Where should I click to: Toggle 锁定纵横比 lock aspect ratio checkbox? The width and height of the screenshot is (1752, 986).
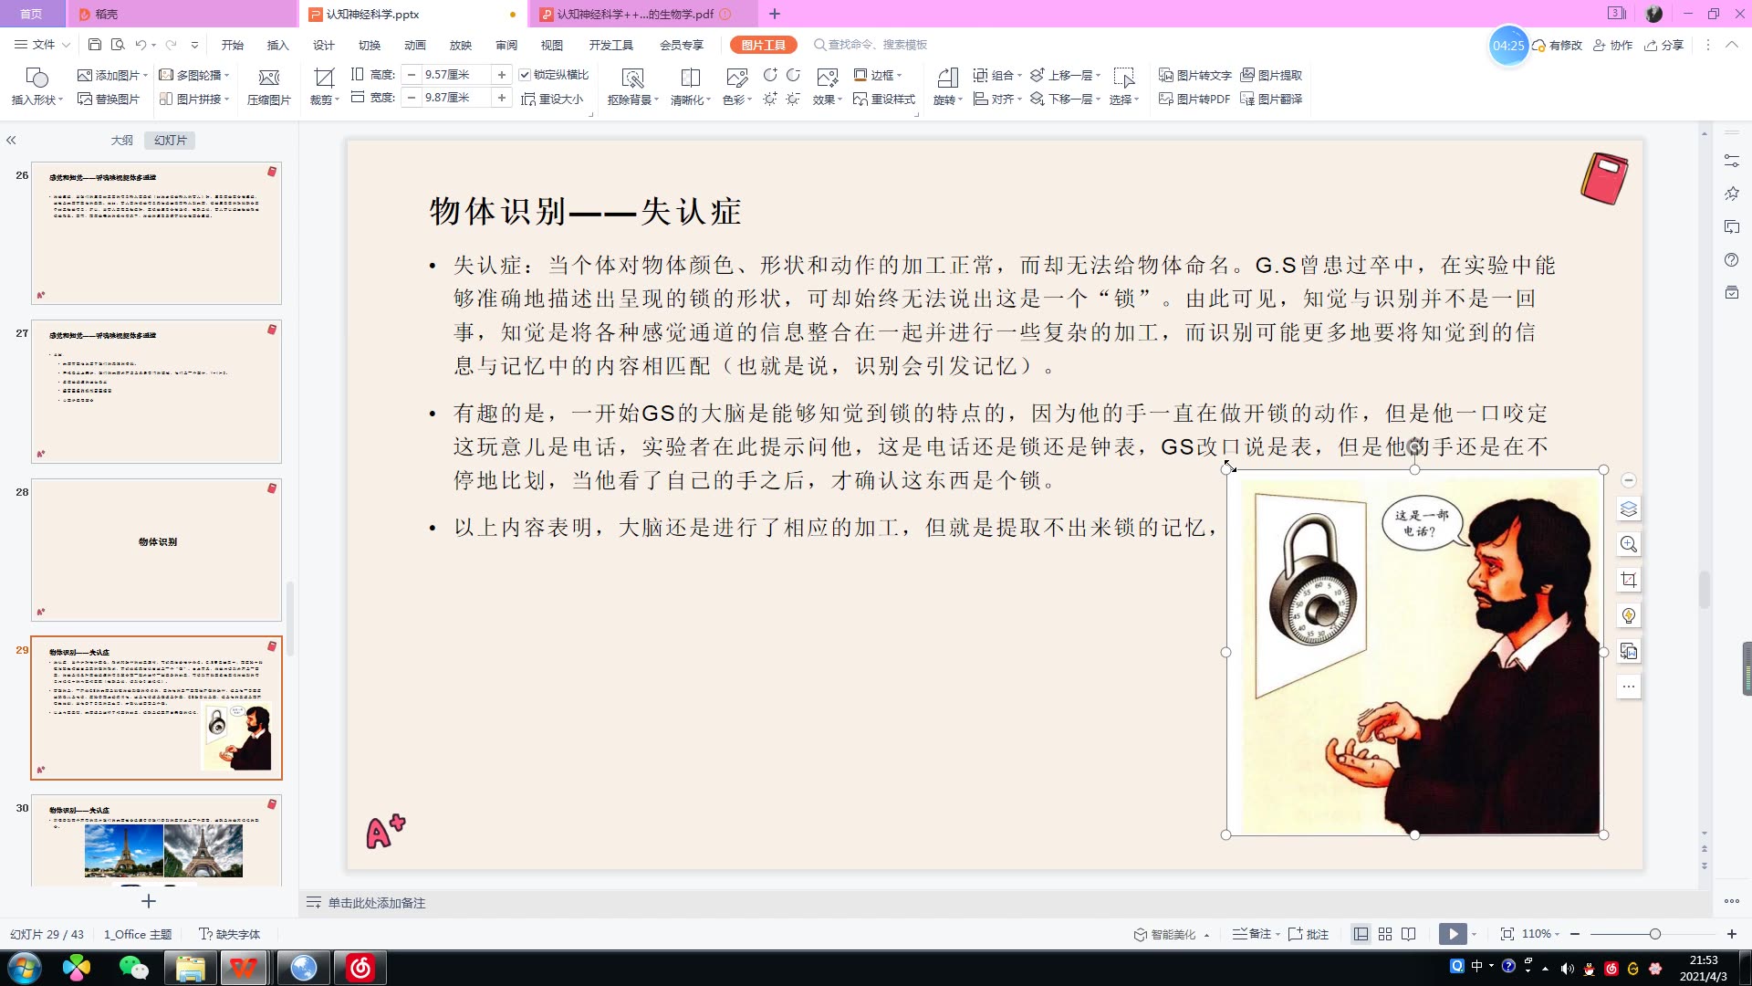point(526,75)
